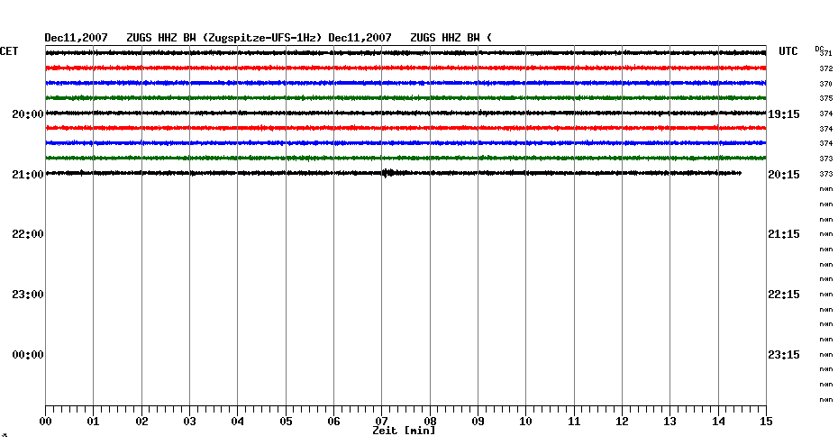The image size is (838, 445).
Task: Click the "23:00" CET hour label
Action: (28, 295)
